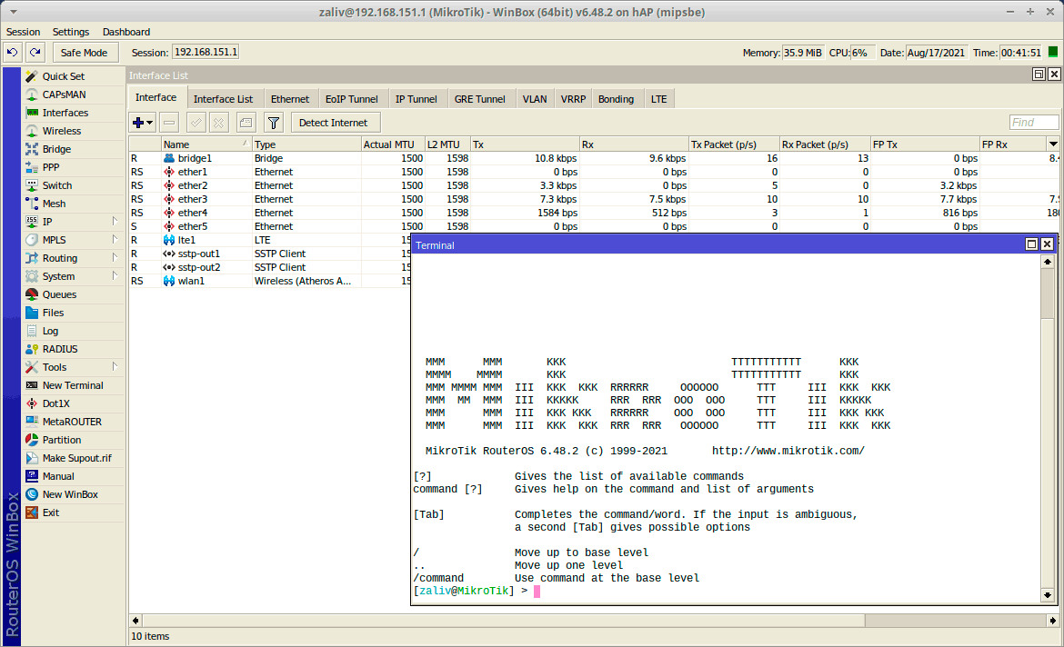The height and width of the screenshot is (647, 1064).
Task: Open the Bridge sidebar item
Action: (x=55, y=149)
